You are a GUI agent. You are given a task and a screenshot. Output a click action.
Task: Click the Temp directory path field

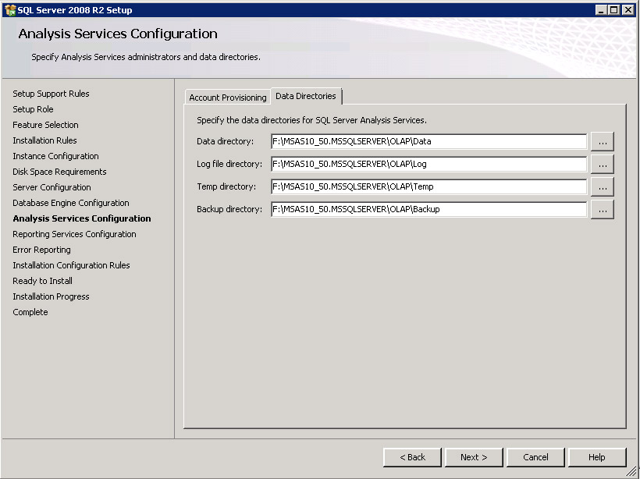coord(429,187)
